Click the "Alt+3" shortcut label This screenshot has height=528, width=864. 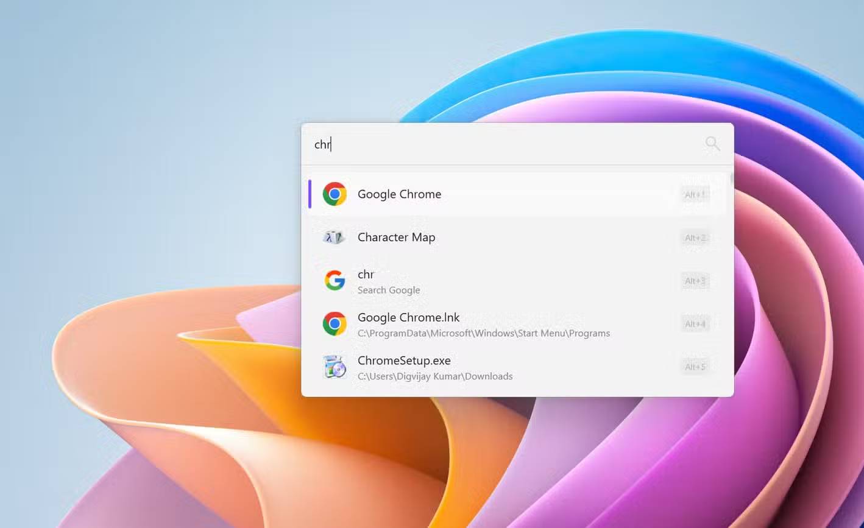coord(695,281)
